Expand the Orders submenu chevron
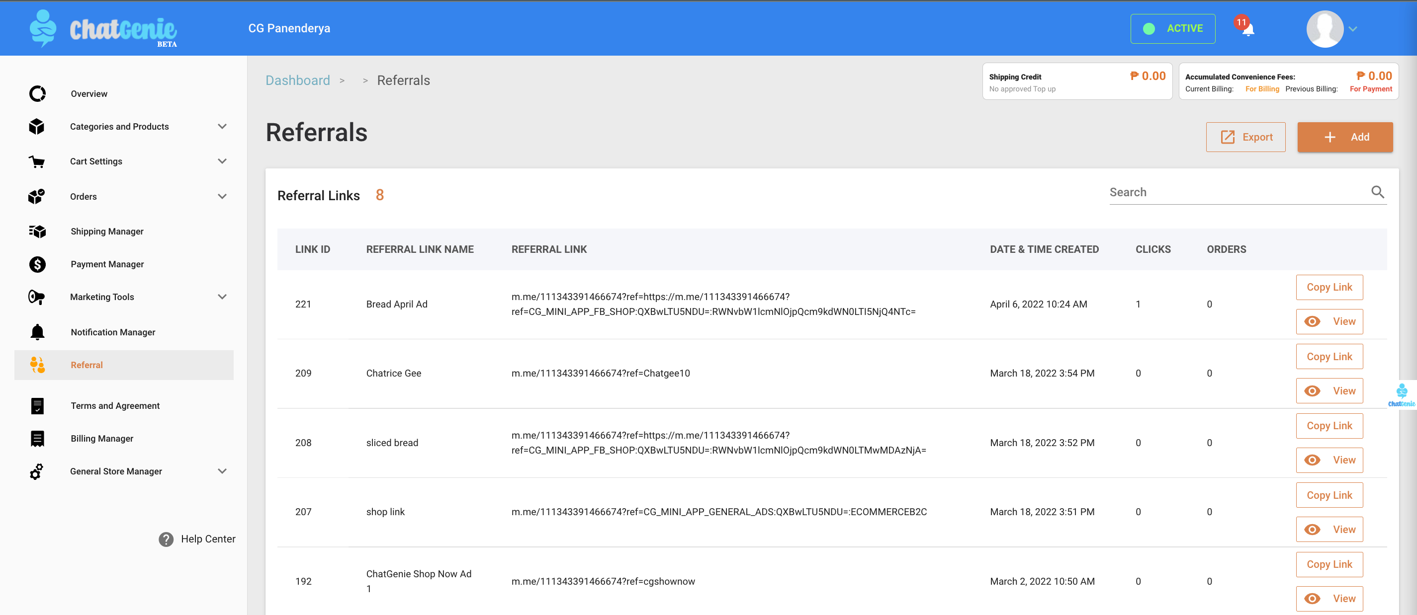Image resolution: width=1417 pixels, height=615 pixels. click(222, 197)
